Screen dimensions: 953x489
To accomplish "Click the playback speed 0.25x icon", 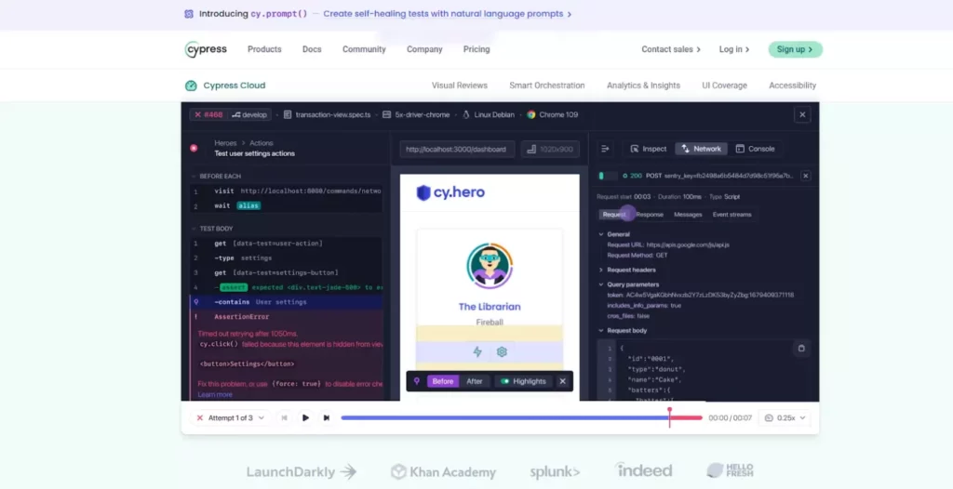I will tap(769, 418).
